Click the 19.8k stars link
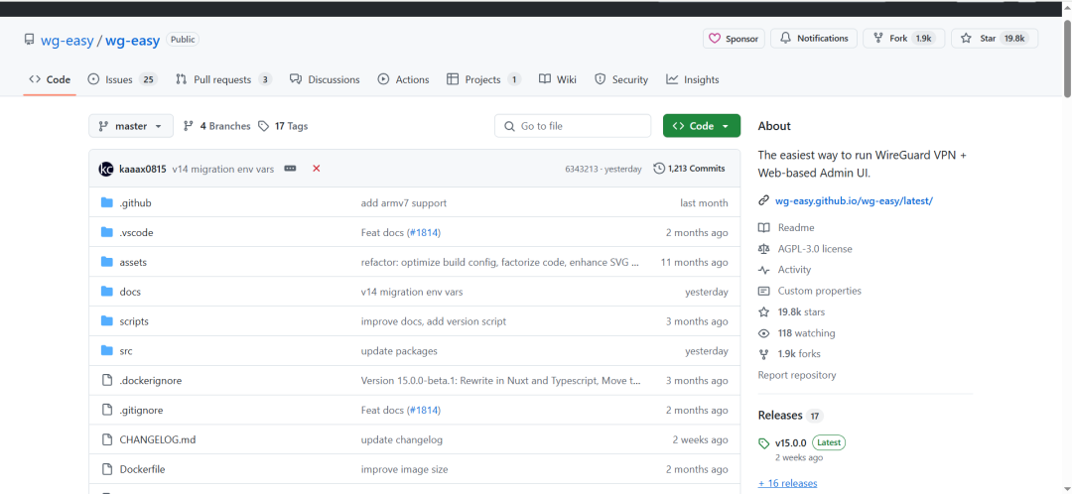The height and width of the screenshot is (494, 1072). (x=801, y=312)
